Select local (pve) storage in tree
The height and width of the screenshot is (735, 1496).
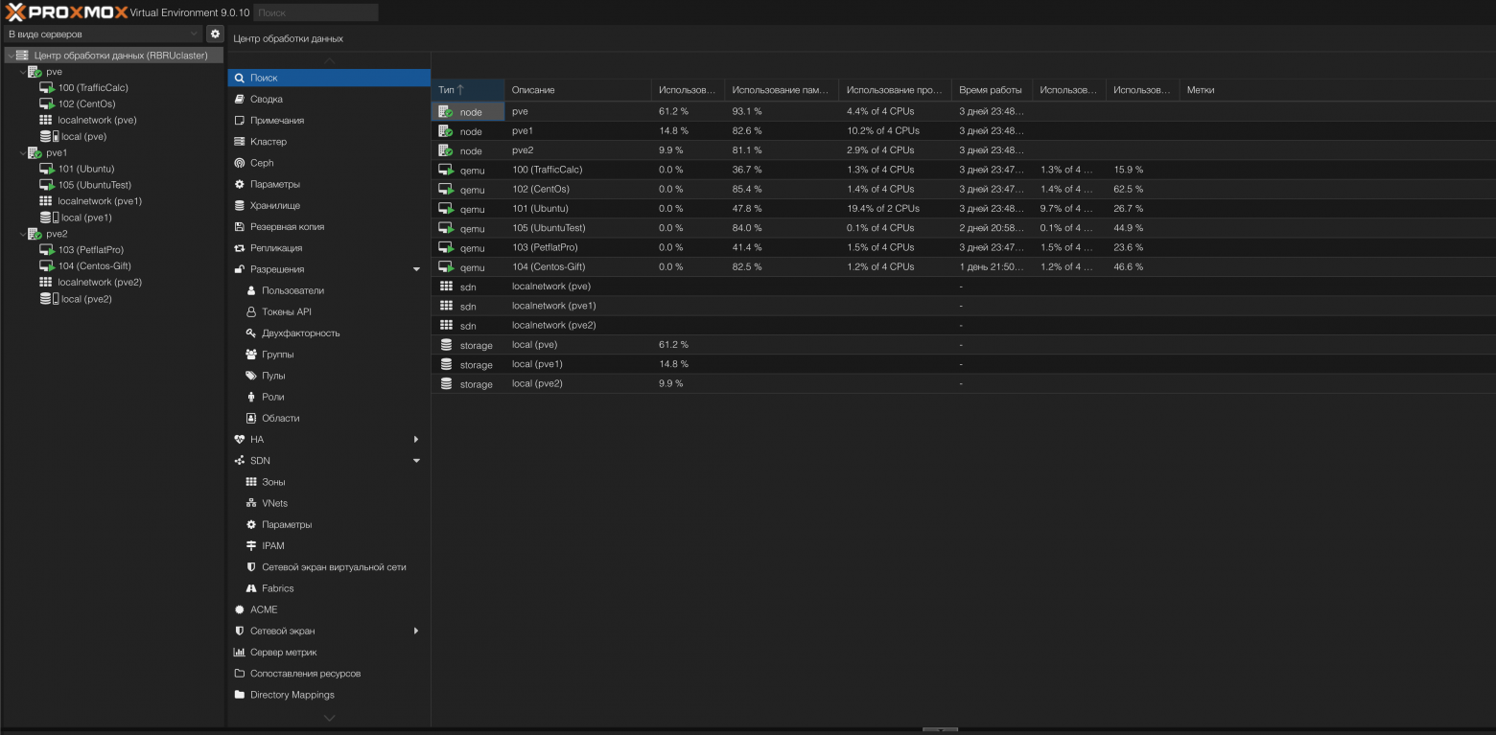(83, 137)
